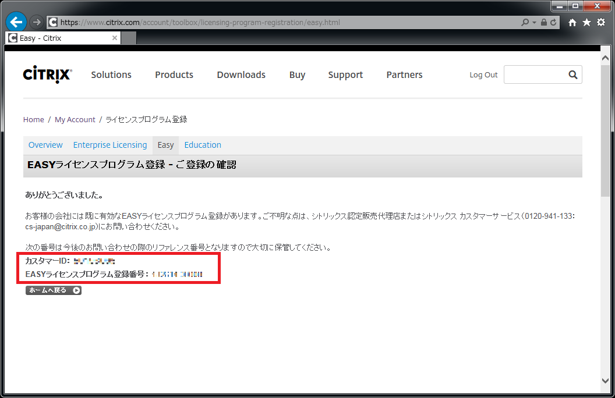Image resolution: width=615 pixels, height=398 pixels.
Task: Open the browser Tools gear icon
Action: pos(600,22)
